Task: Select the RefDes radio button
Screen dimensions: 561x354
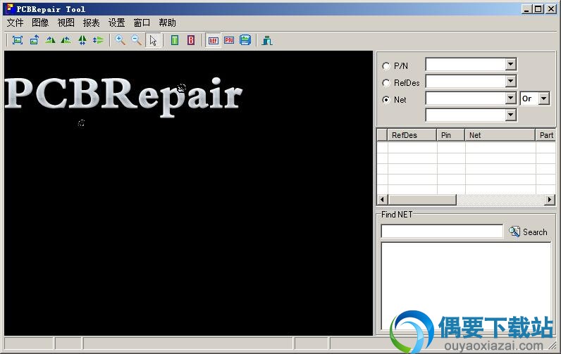Action: 386,83
